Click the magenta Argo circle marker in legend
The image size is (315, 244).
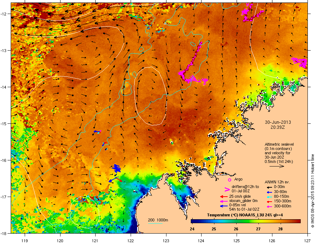[x=229, y=180]
